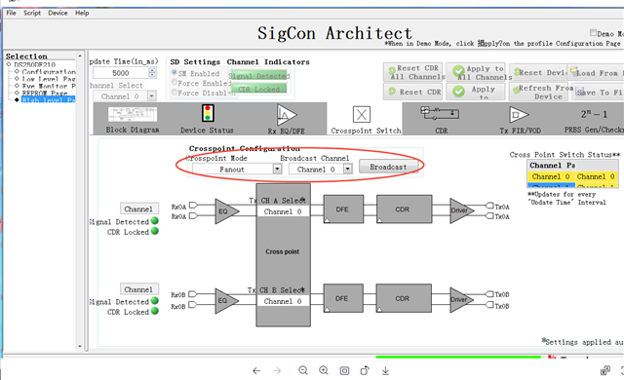Select EEPROM Page tree item
The image size is (624, 380).
[45, 93]
